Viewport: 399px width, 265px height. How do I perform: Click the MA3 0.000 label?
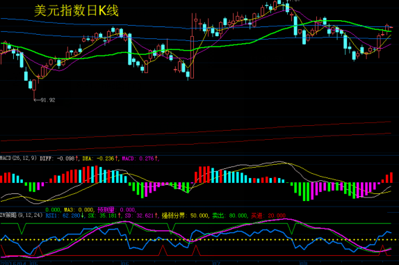[79, 210]
